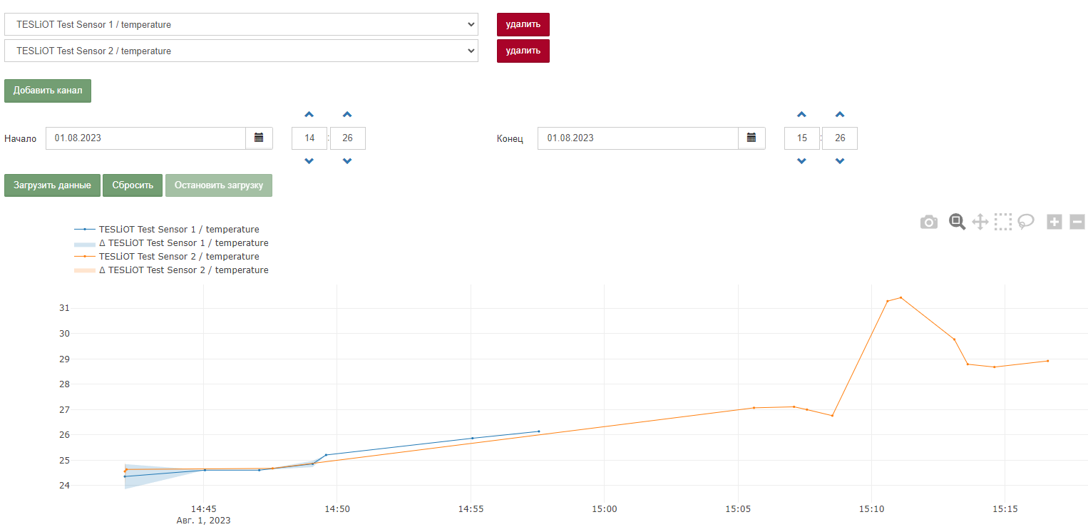Open the TESLiOT Test Sensor 1 channel dropdown
1088x532 pixels.
coord(241,24)
